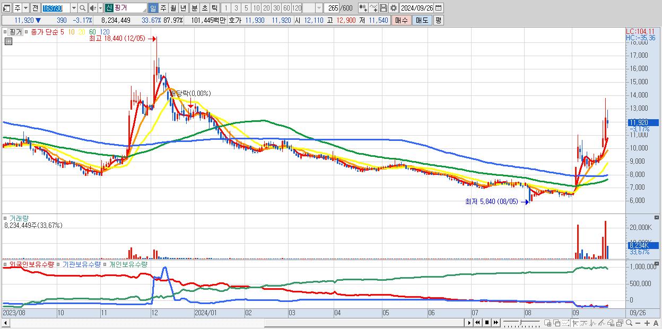Screen dimensions: 662x329
Task: Click the bar count field 265
Action: [x=333, y=8]
